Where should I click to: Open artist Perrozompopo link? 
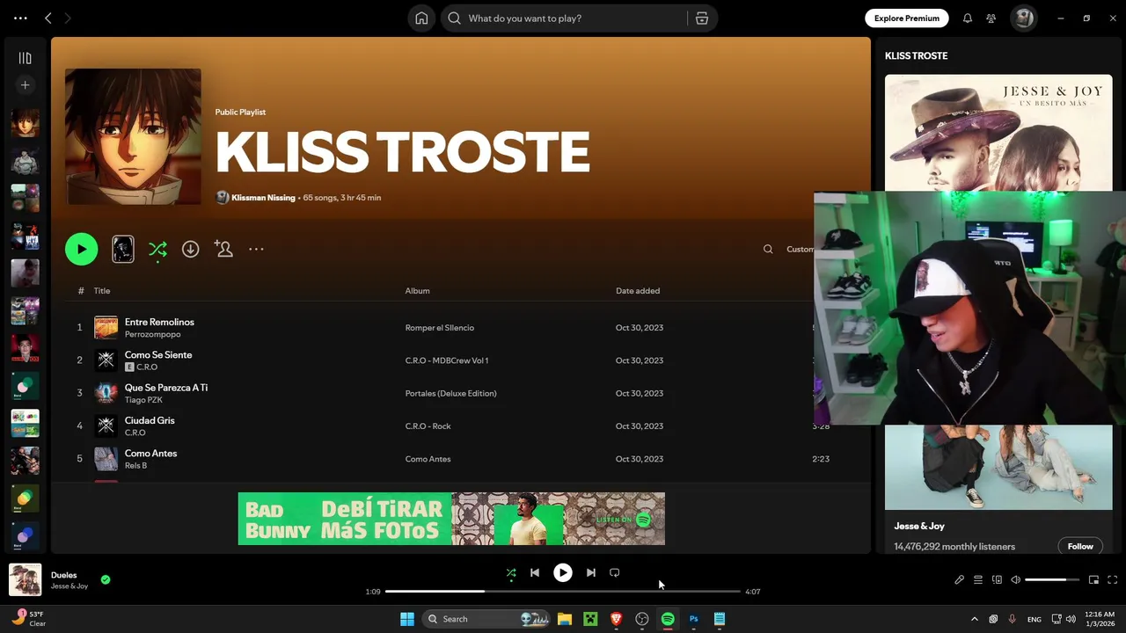pos(152,335)
